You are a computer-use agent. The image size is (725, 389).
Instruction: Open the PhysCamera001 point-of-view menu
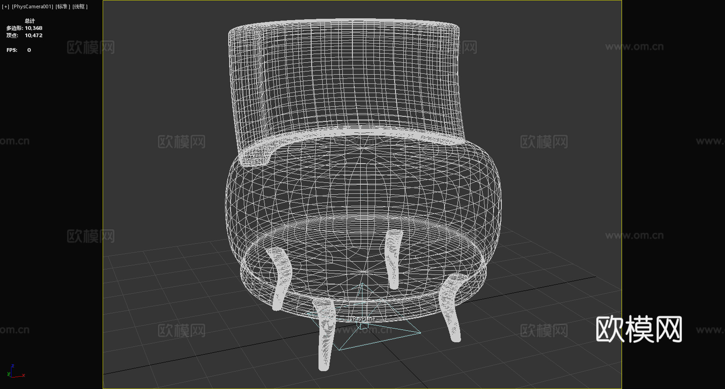[33, 6]
